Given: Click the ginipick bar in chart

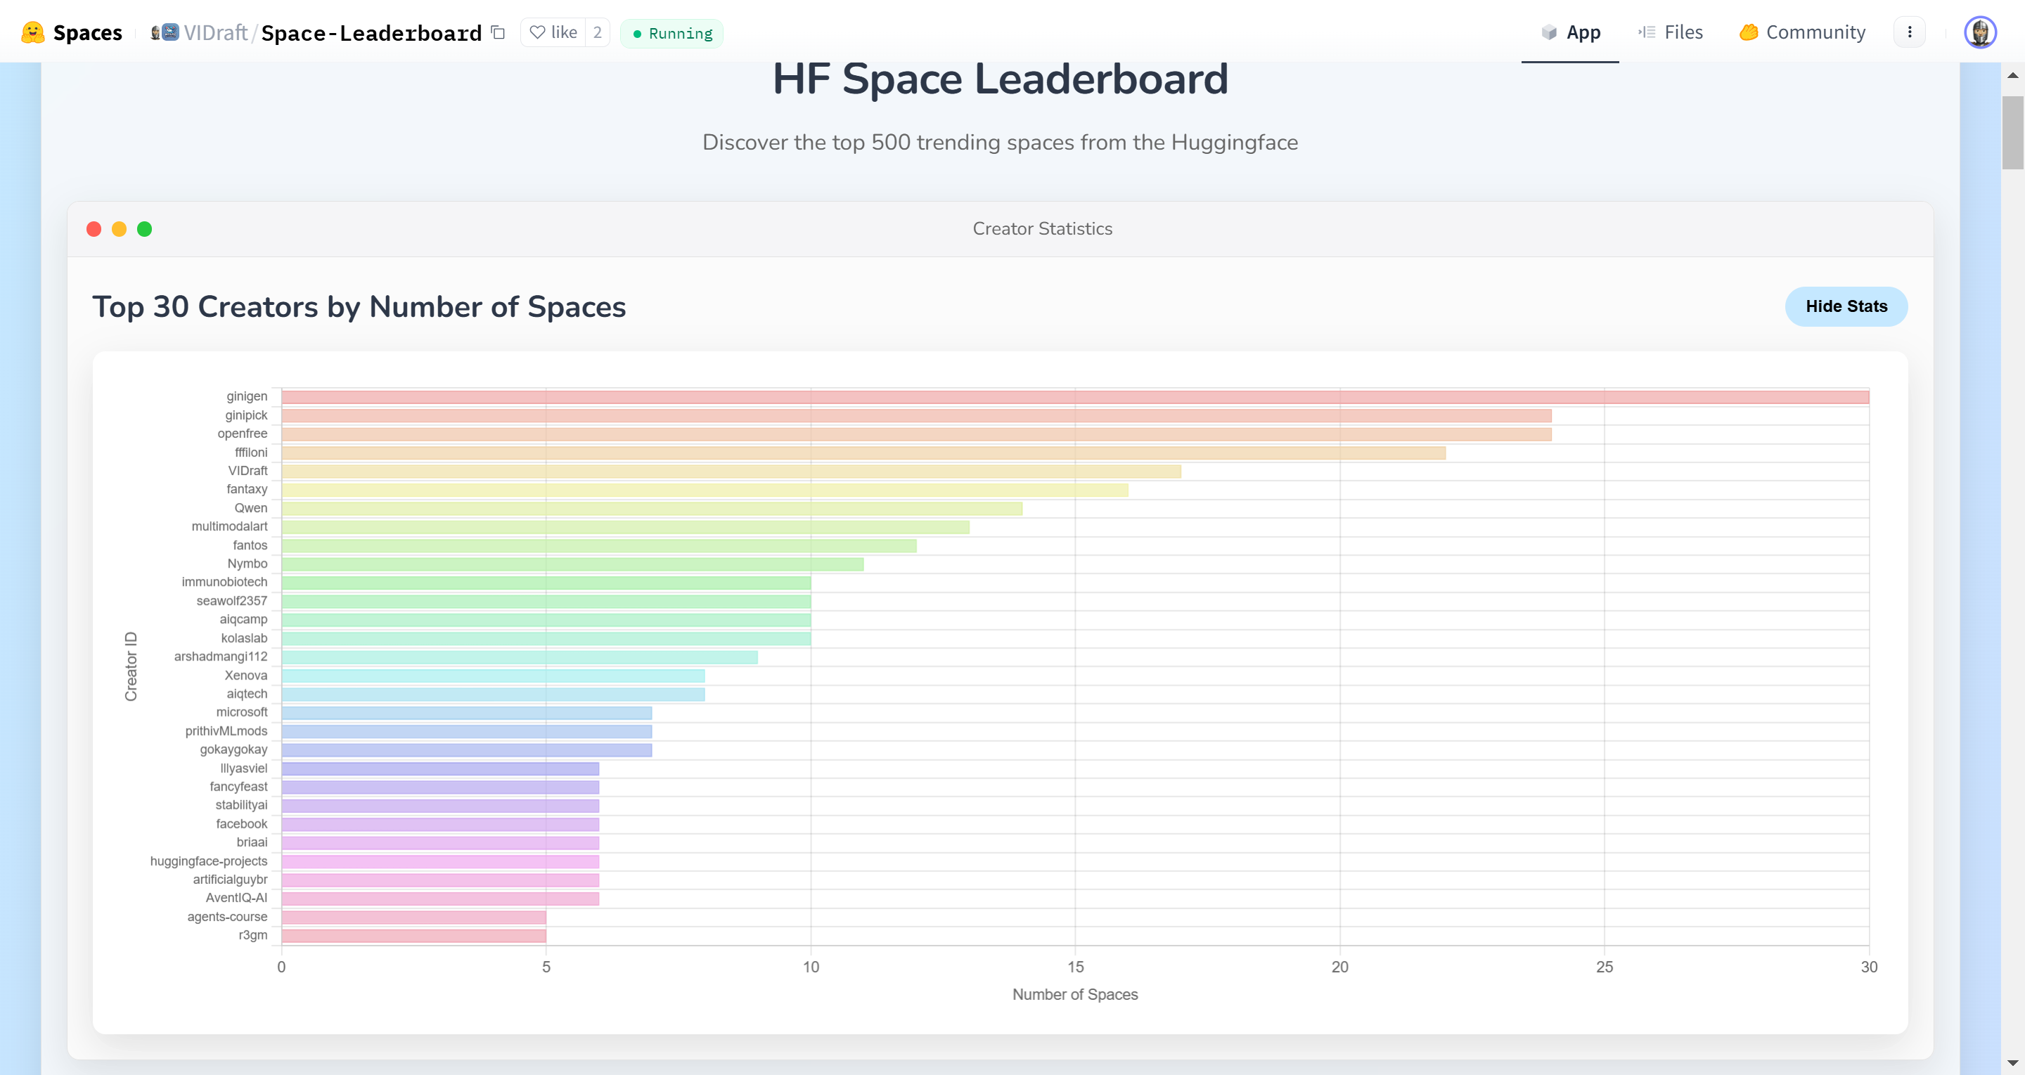Looking at the screenshot, I should [x=917, y=416].
